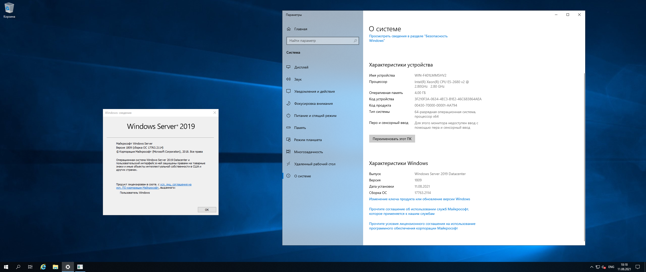Select the Windows Server 2019 Datacenter edition text
646x272 pixels.
pyautogui.click(x=440, y=174)
